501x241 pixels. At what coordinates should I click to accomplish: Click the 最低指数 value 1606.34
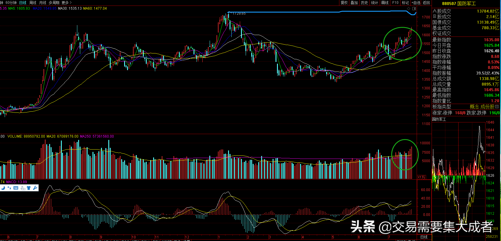pyautogui.click(x=491, y=96)
